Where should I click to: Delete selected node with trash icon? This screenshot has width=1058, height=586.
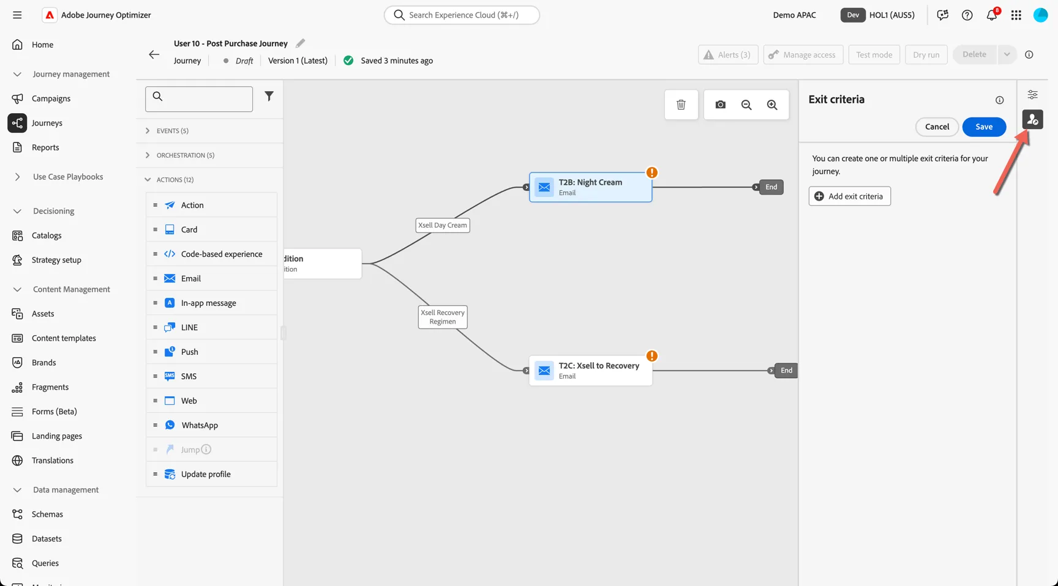pyautogui.click(x=681, y=105)
